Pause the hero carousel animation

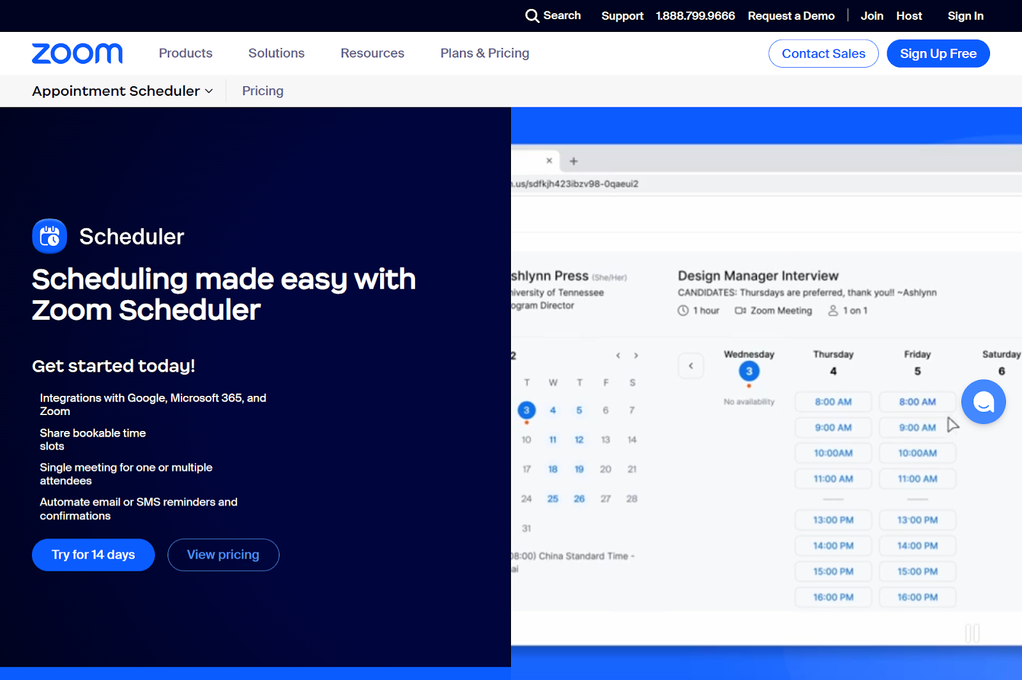coord(973,633)
